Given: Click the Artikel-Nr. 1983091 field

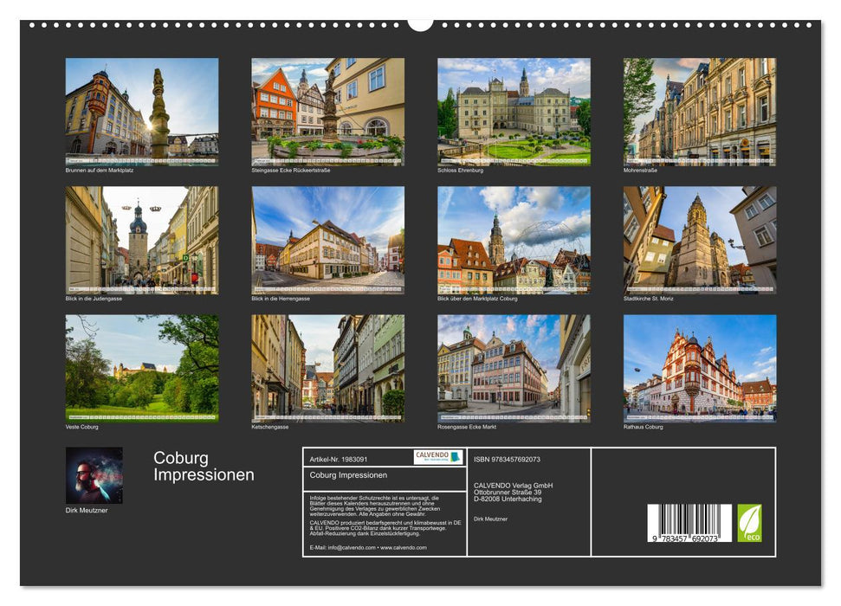Looking at the screenshot, I should pos(338,459).
